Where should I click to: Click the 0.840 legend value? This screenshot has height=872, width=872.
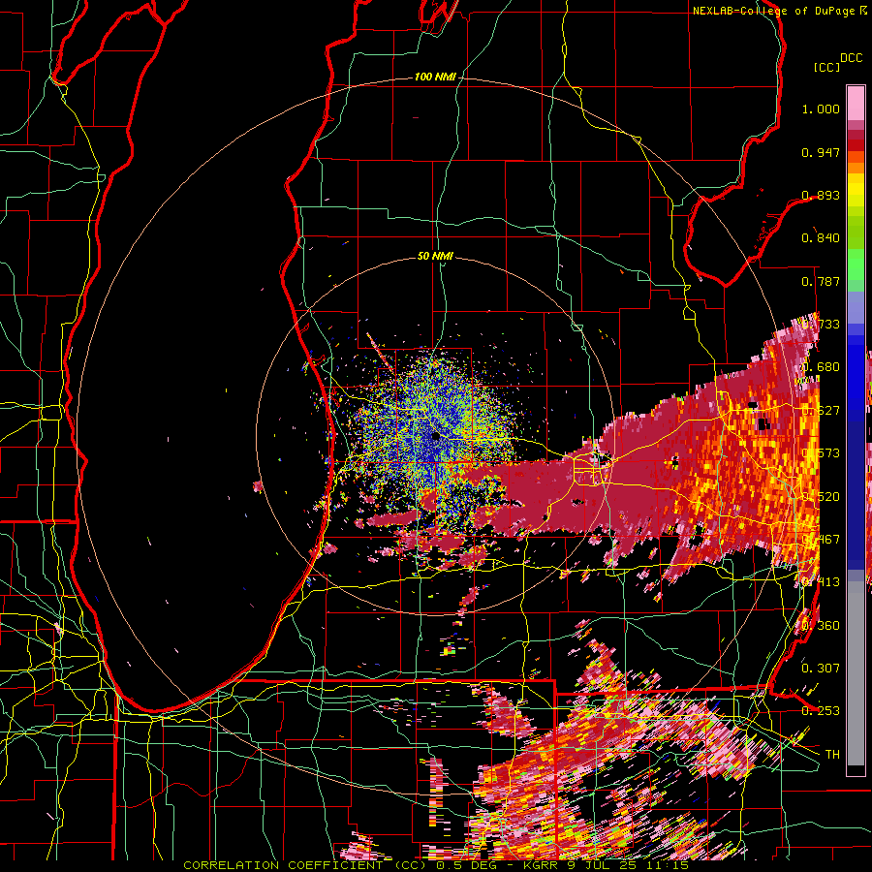[x=821, y=238]
